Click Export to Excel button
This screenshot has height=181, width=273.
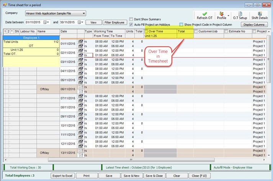pyautogui.click(x=62, y=176)
